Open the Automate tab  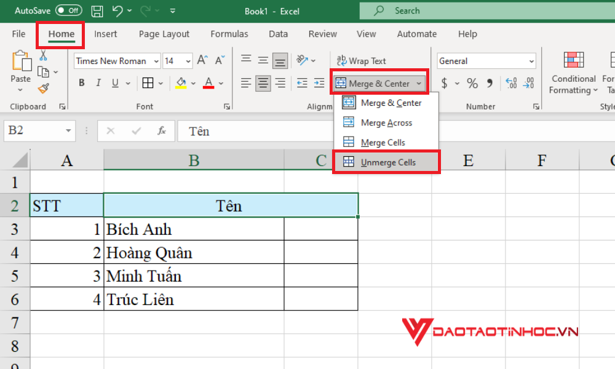pyautogui.click(x=416, y=34)
